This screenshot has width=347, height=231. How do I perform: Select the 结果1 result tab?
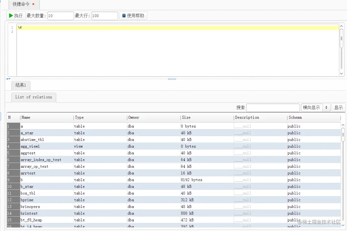tap(21, 85)
